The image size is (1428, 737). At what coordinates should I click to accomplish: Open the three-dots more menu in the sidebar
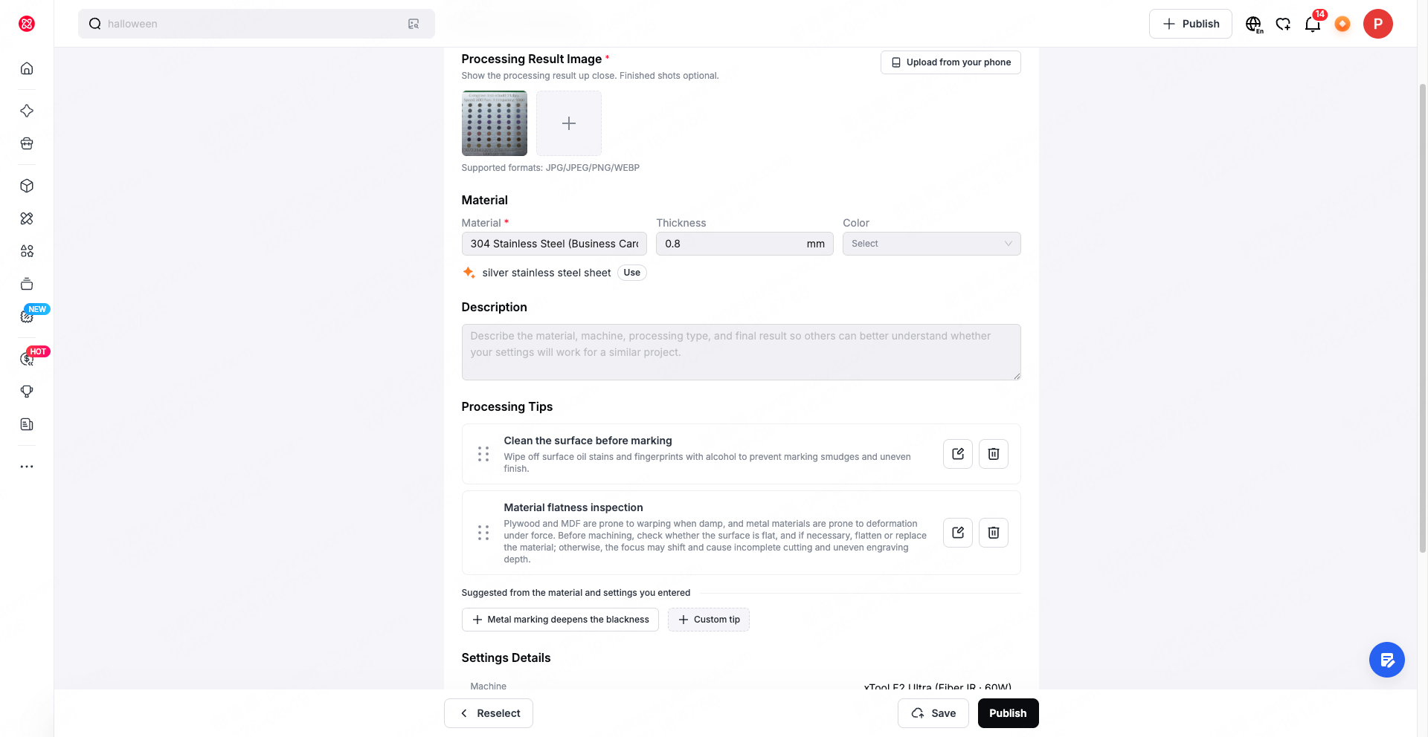27,467
